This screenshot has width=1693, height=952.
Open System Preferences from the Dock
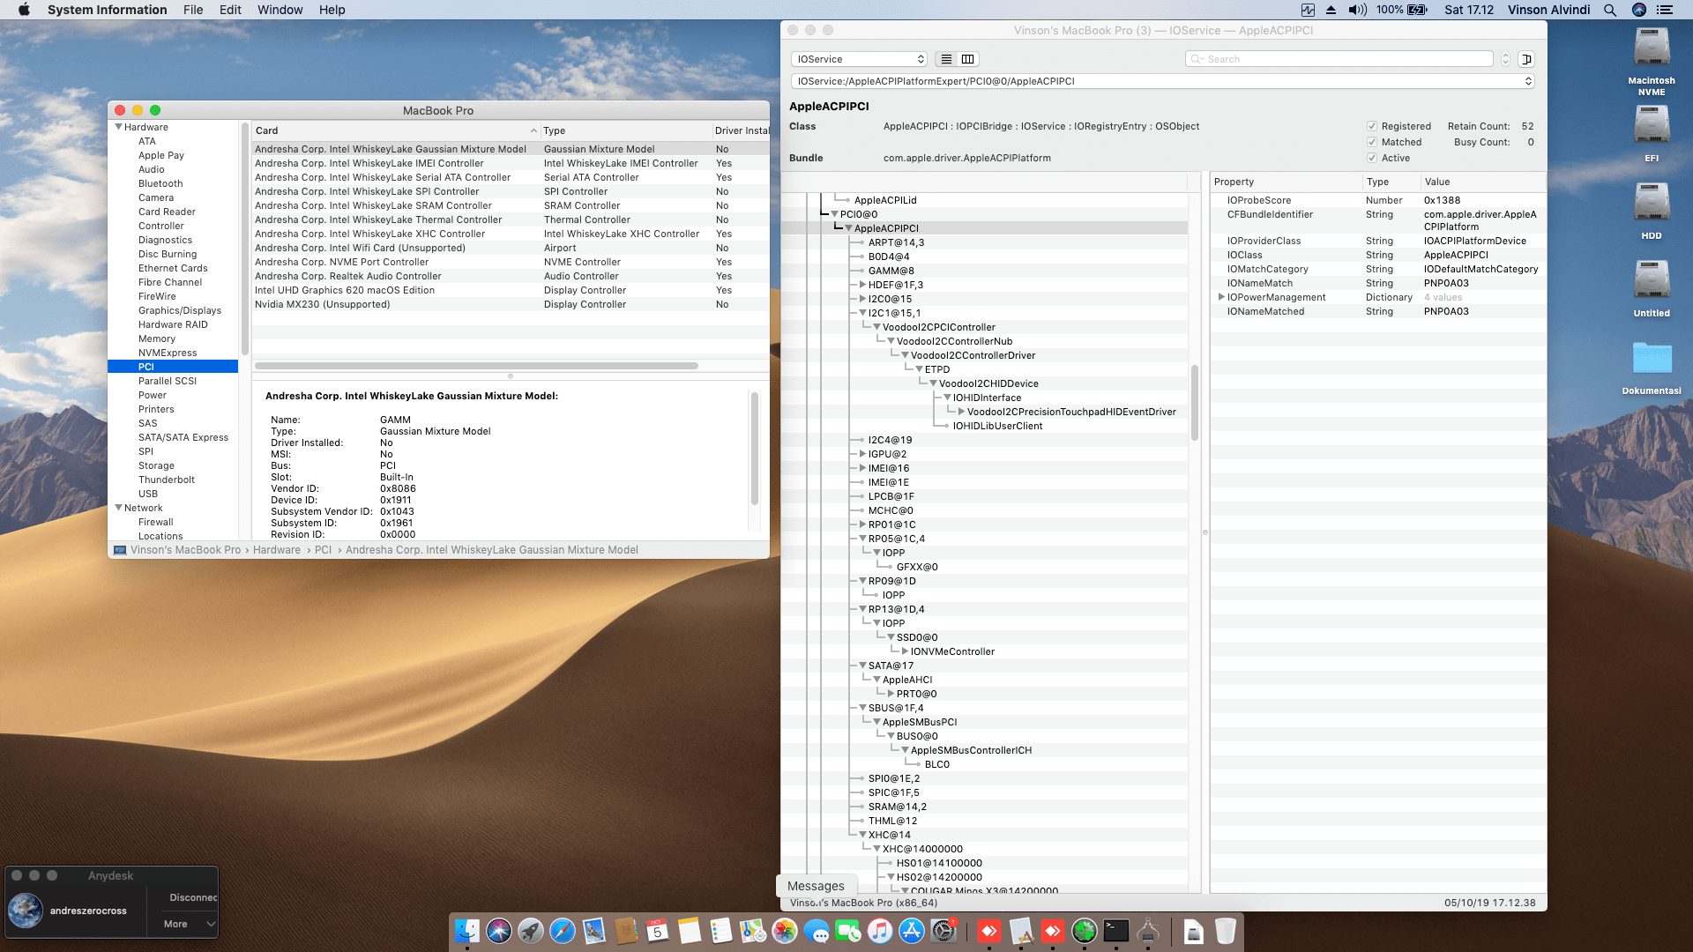[944, 932]
